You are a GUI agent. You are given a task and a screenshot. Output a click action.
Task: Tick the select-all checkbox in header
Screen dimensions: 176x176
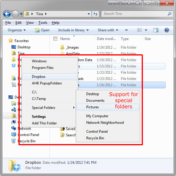[55, 38]
